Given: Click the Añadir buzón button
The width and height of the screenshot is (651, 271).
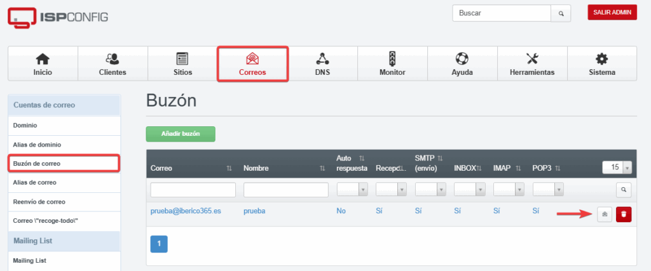Looking at the screenshot, I should tap(181, 135).
